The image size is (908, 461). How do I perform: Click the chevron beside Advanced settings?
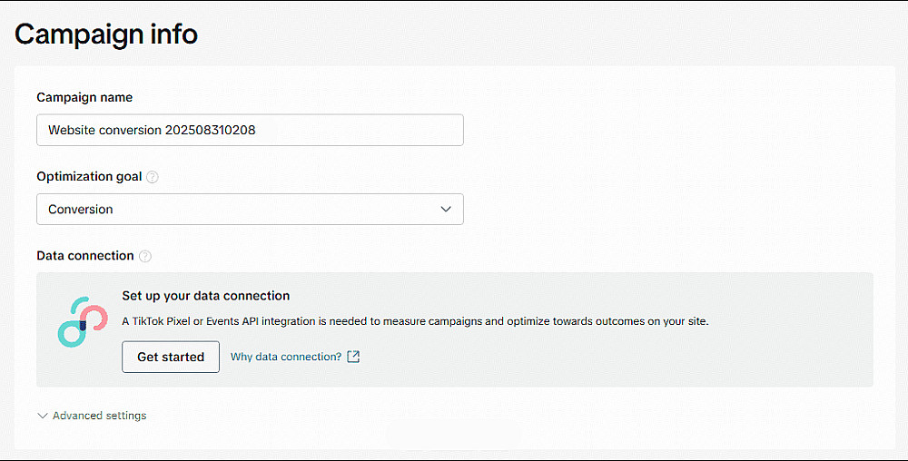coord(42,416)
